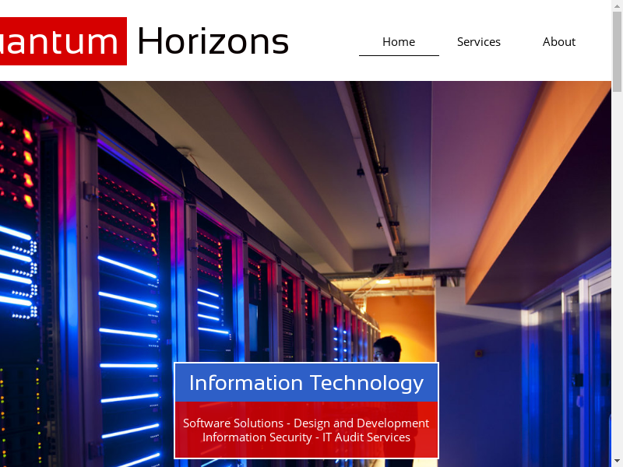Click the red Quantum logo block
This screenshot has width=623, height=467.
pos(62,41)
